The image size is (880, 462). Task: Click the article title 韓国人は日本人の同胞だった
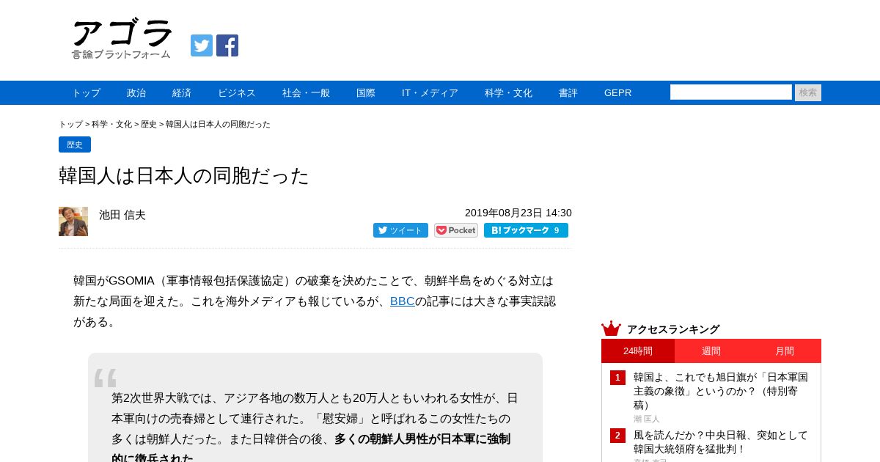184,176
